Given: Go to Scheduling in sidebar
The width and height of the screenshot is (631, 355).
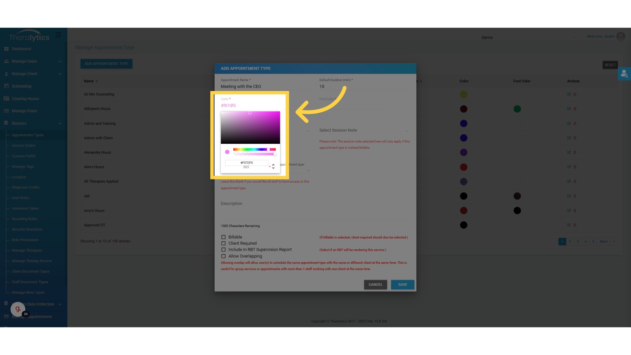Looking at the screenshot, I should (21, 86).
